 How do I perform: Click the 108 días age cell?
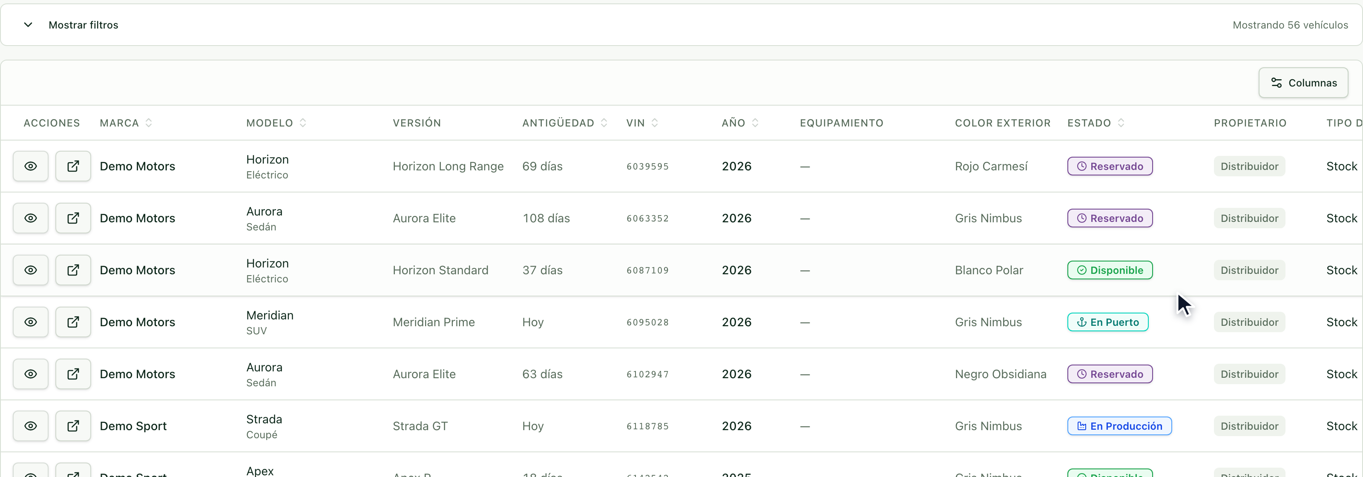click(x=546, y=218)
